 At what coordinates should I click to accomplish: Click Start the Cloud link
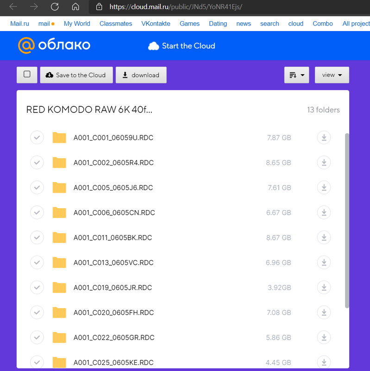[x=182, y=46]
